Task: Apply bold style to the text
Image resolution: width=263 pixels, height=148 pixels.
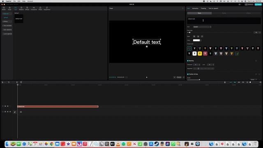Action: pos(194,36)
